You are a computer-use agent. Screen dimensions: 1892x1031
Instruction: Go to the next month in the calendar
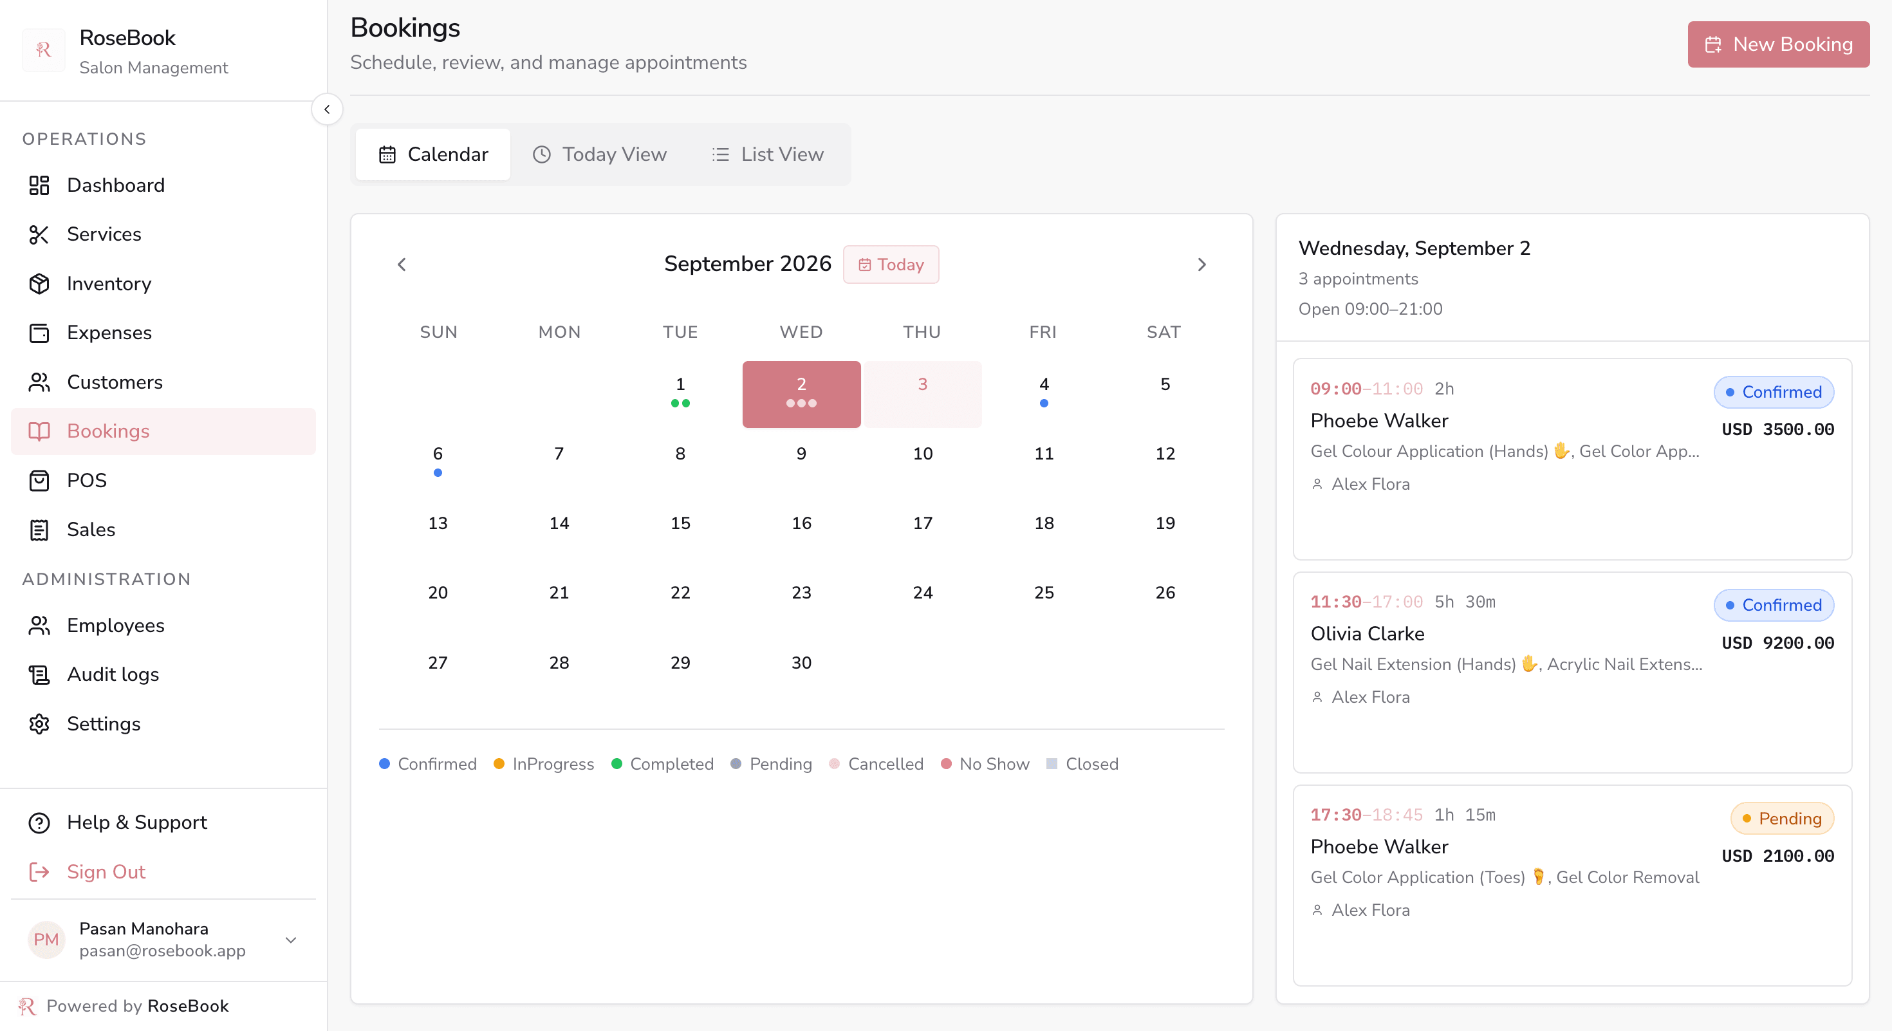coord(1201,265)
